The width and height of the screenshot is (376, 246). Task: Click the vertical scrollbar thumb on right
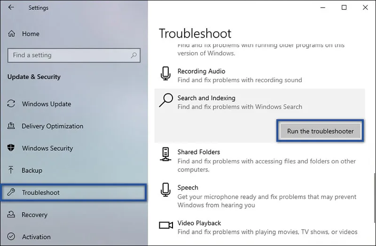click(375, 198)
